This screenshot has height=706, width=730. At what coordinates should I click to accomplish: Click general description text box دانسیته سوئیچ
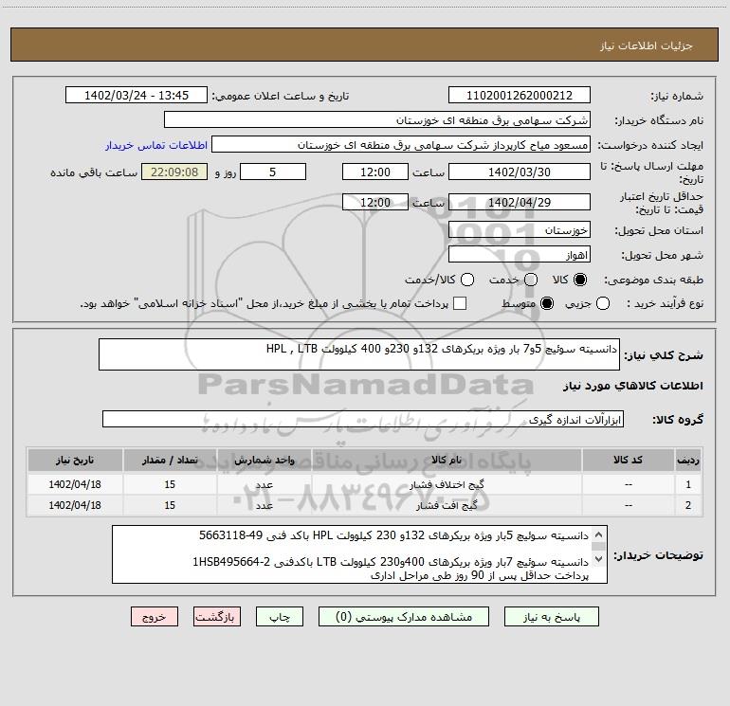[x=359, y=354]
